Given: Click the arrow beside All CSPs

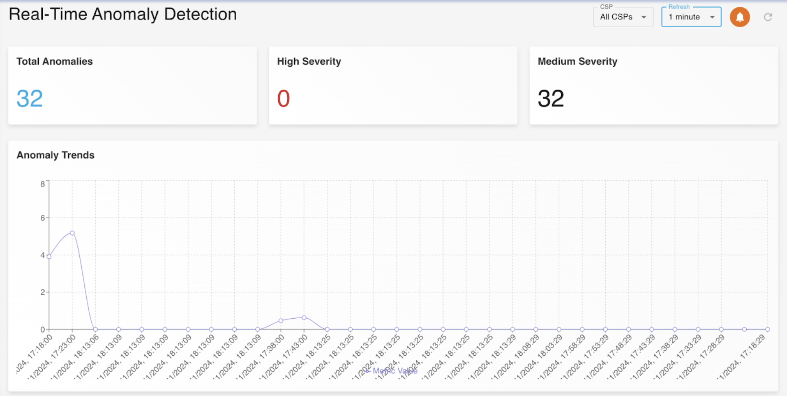Looking at the screenshot, I should pyautogui.click(x=644, y=17).
